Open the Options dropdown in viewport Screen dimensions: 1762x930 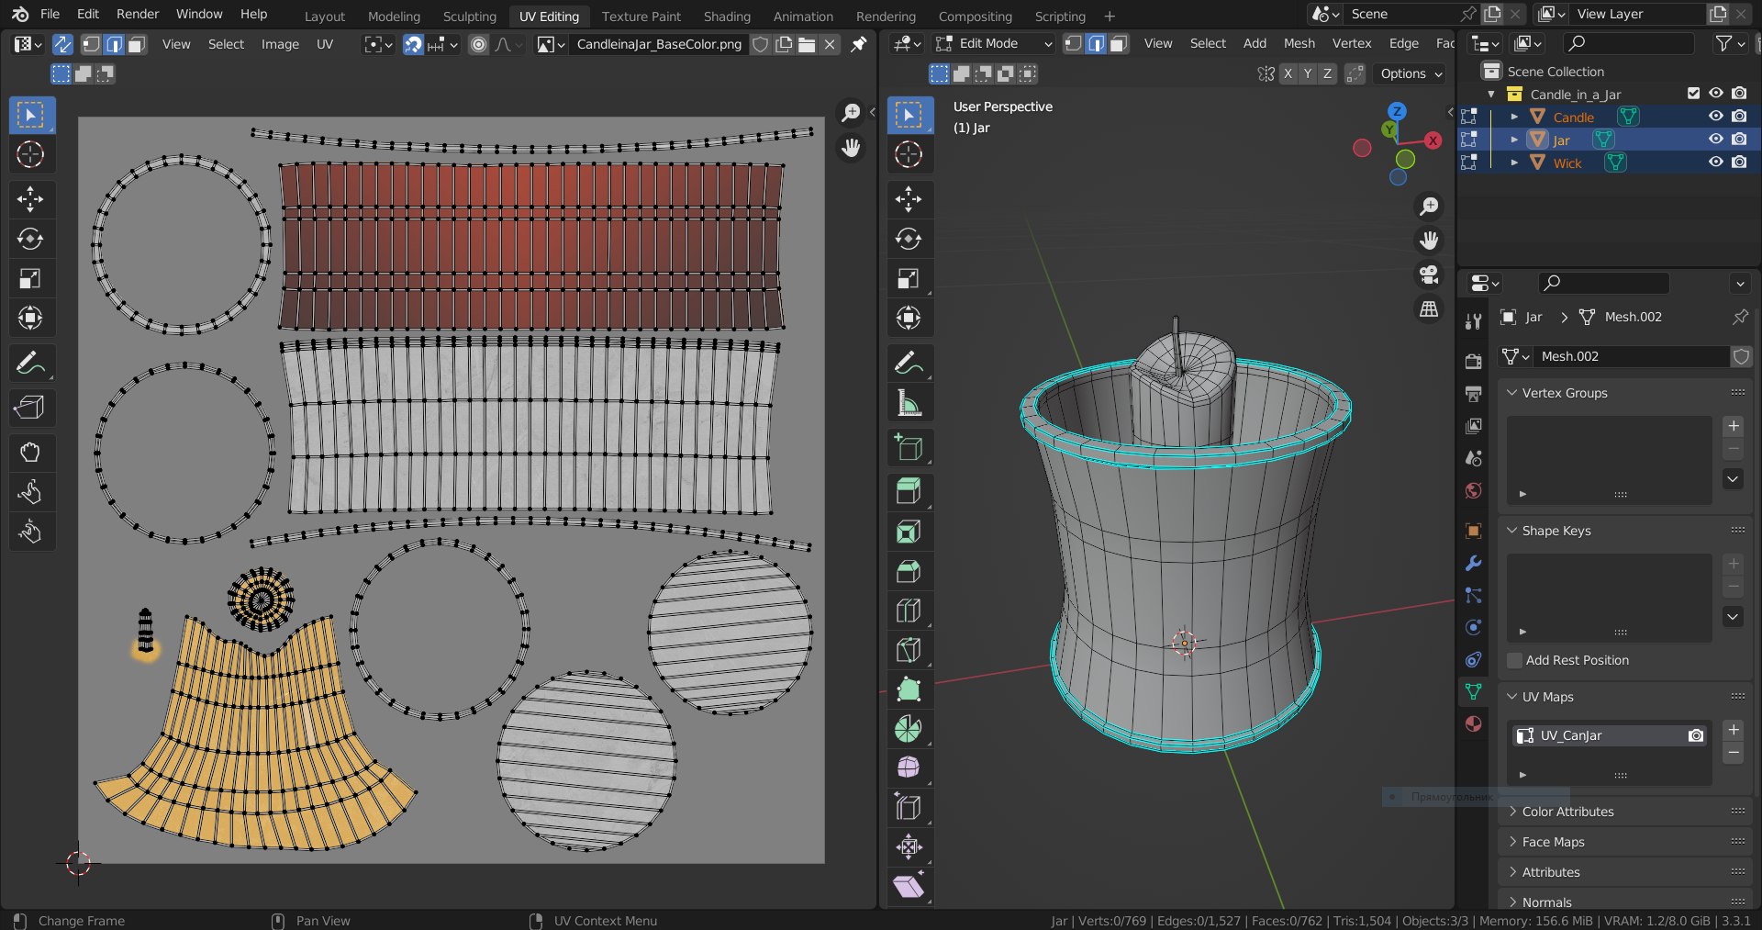[x=1411, y=73]
